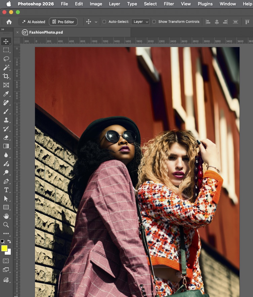Align right edges button

point(225,22)
